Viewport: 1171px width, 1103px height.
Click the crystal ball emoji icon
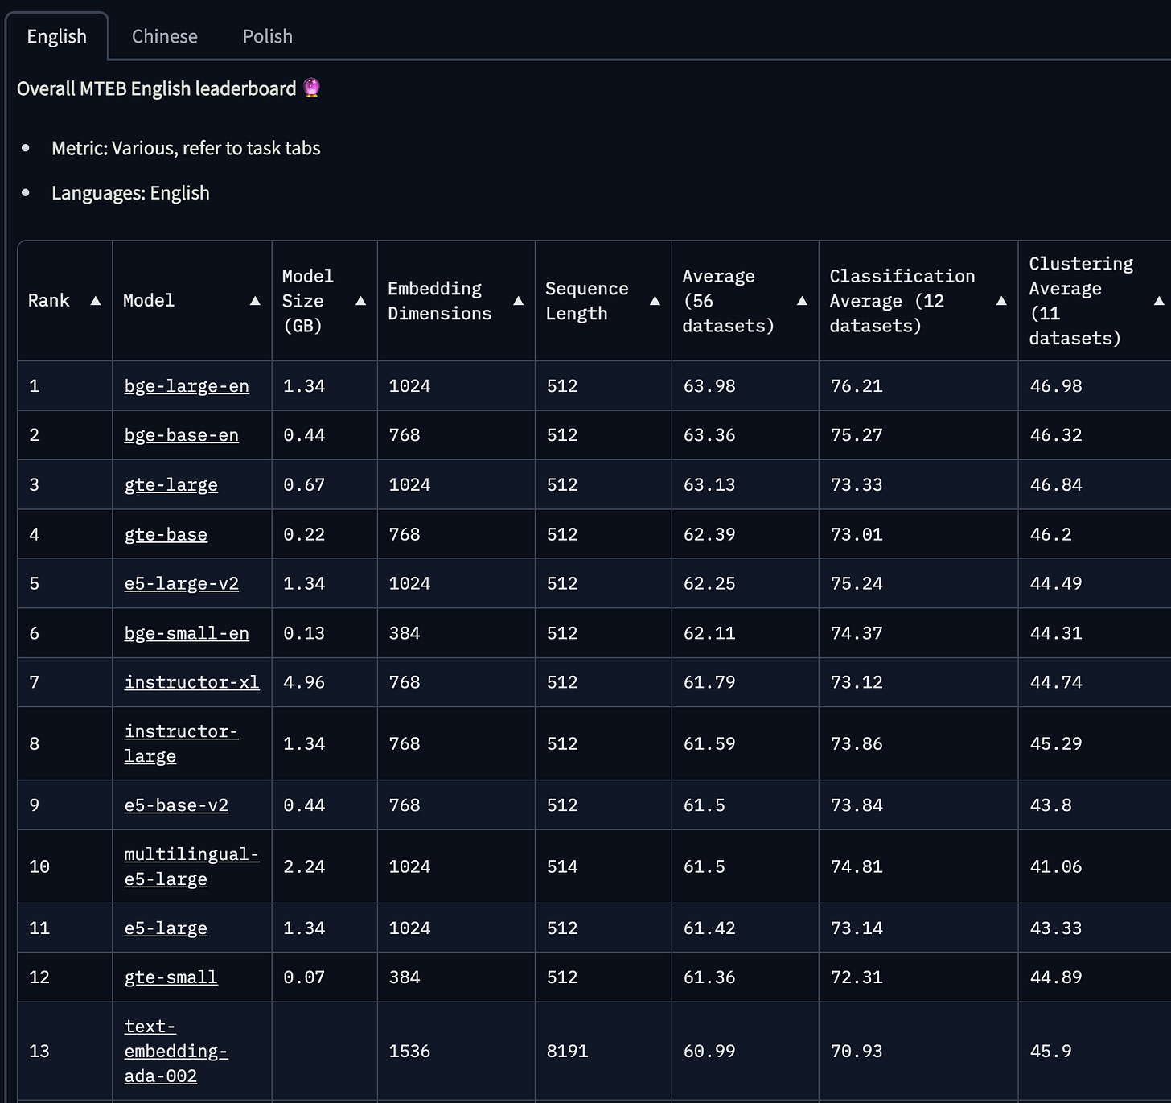312,88
